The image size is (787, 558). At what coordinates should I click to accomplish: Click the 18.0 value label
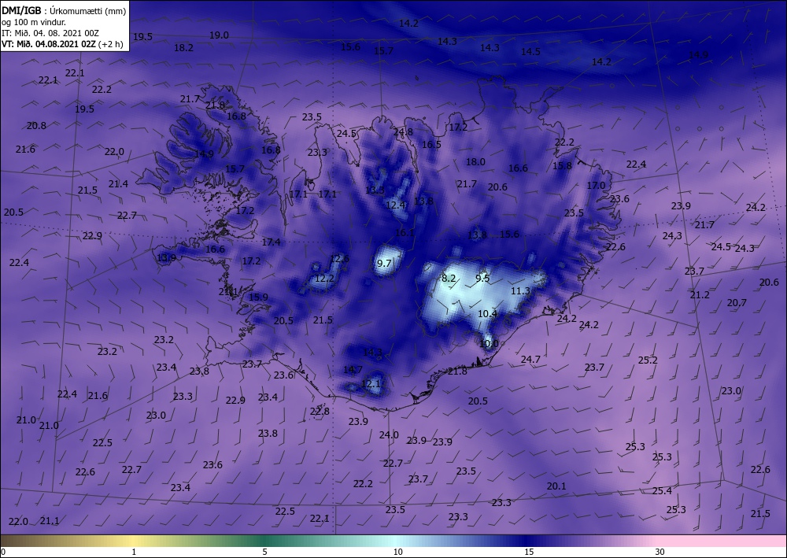pyautogui.click(x=475, y=161)
